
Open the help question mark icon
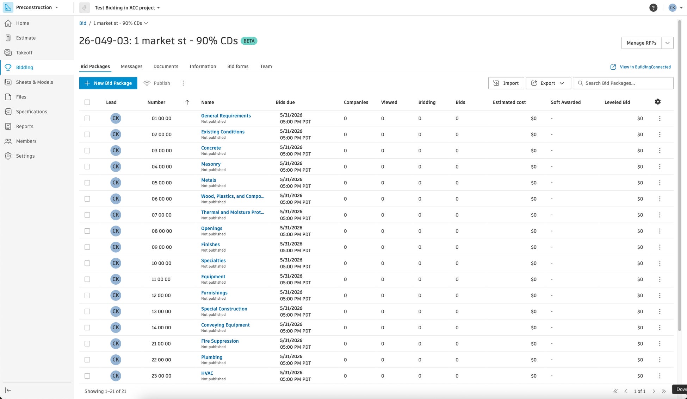(x=653, y=8)
